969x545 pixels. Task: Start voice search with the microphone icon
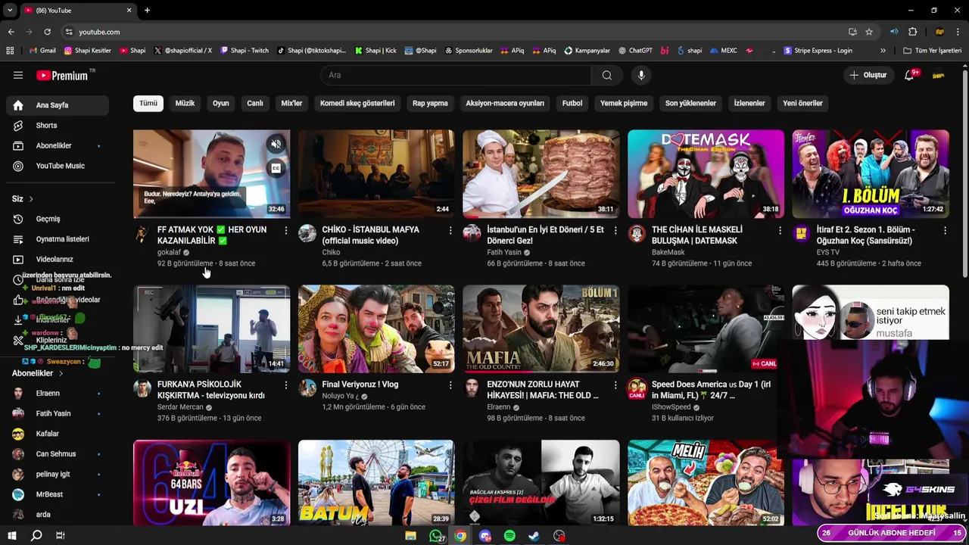[x=641, y=75]
